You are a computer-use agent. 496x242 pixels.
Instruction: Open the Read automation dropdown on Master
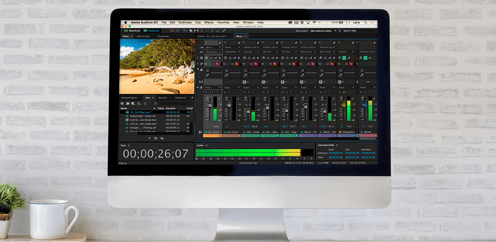[367, 88]
